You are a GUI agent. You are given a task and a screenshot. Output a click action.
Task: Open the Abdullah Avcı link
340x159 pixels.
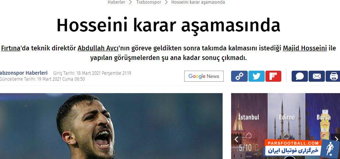pyautogui.click(x=98, y=48)
